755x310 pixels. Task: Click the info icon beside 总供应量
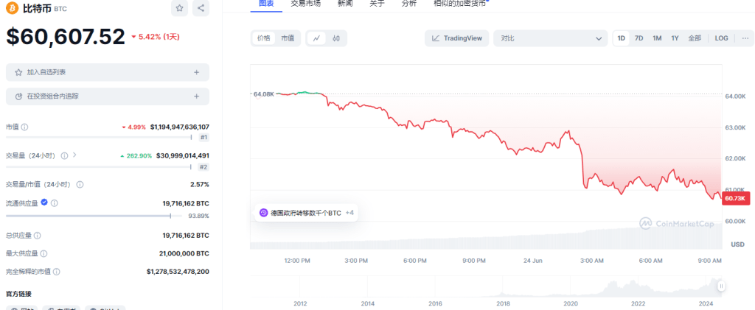37,236
